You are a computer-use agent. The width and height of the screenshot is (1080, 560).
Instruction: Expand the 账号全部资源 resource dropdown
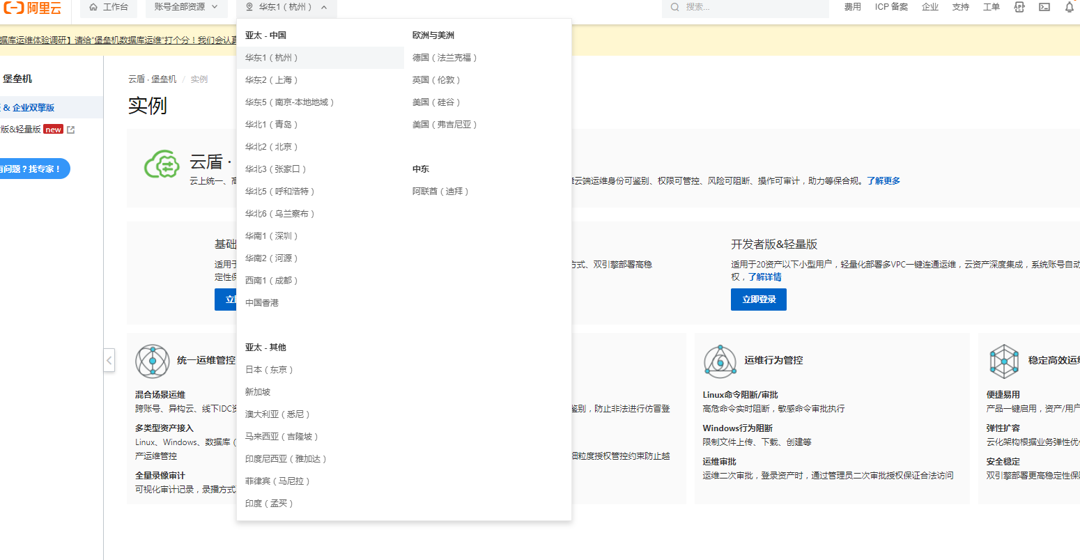[186, 7]
